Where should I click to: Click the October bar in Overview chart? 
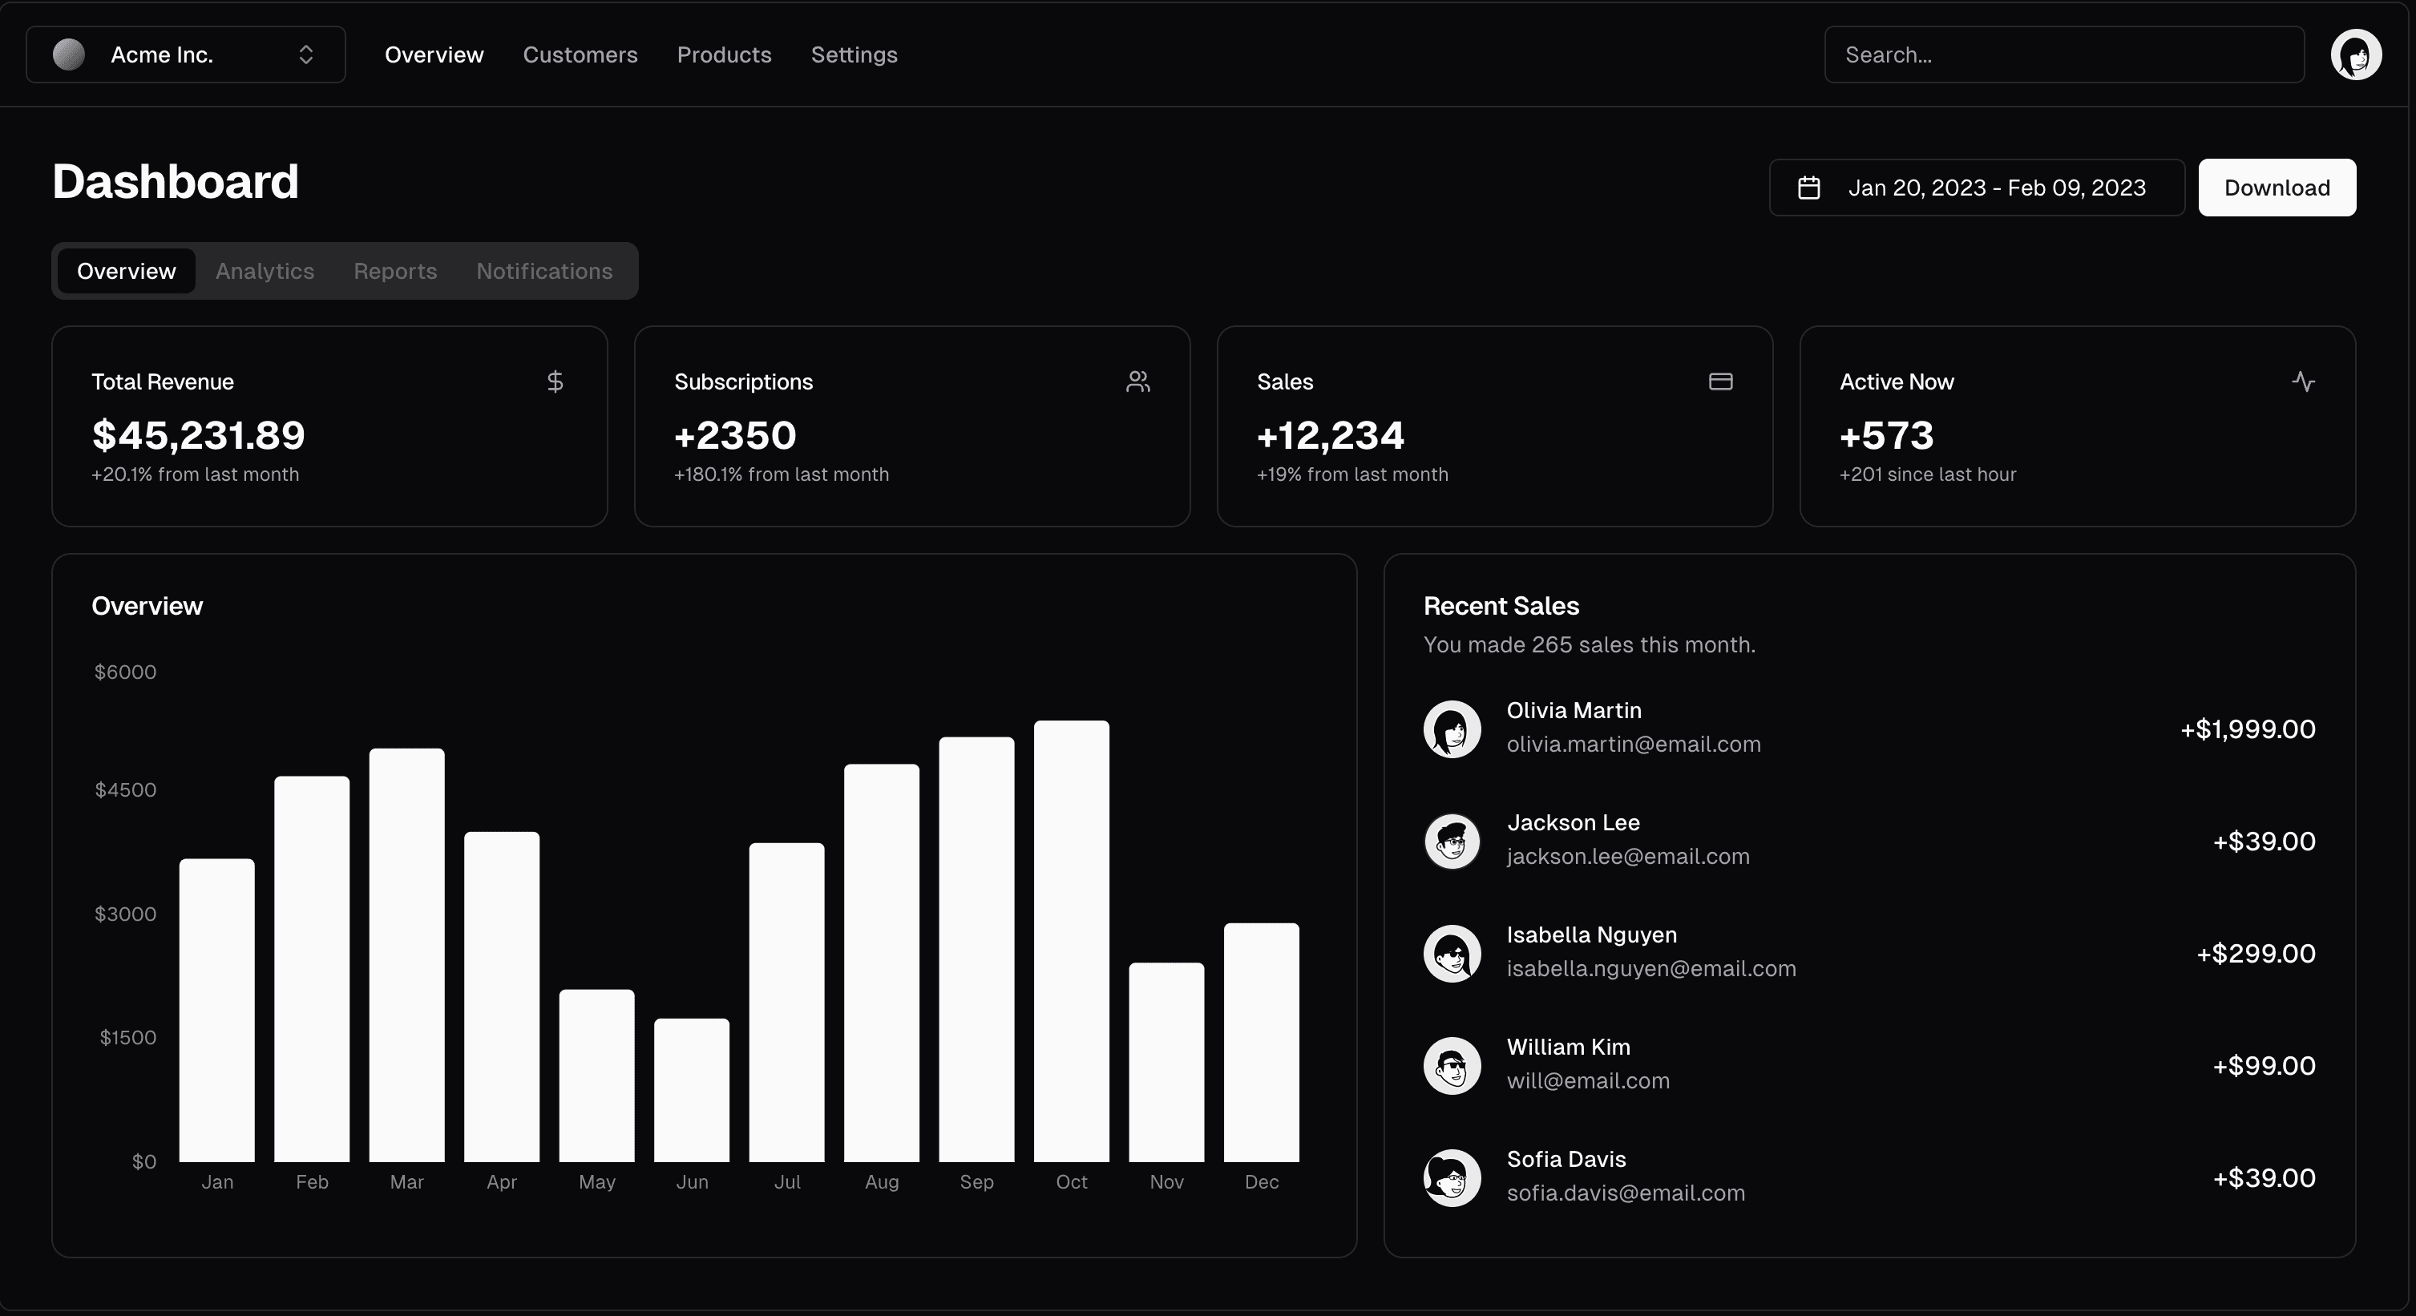pyautogui.click(x=1071, y=941)
